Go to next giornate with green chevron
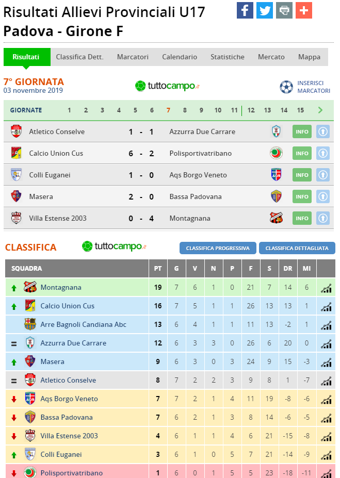The width and height of the screenshot is (340, 478). point(320,110)
